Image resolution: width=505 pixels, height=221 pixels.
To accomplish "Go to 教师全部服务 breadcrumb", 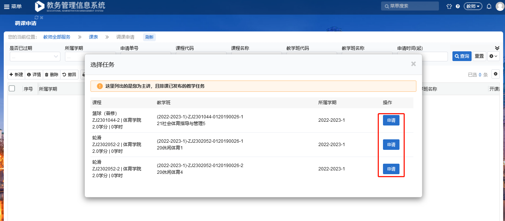I will (57, 37).
